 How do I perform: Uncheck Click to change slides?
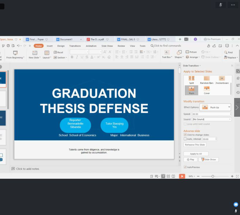click(185, 135)
